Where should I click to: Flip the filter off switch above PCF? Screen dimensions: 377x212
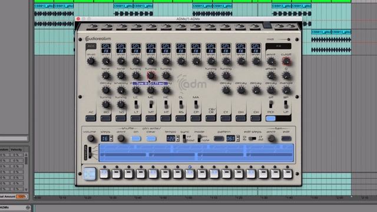[x=271, y=104]
